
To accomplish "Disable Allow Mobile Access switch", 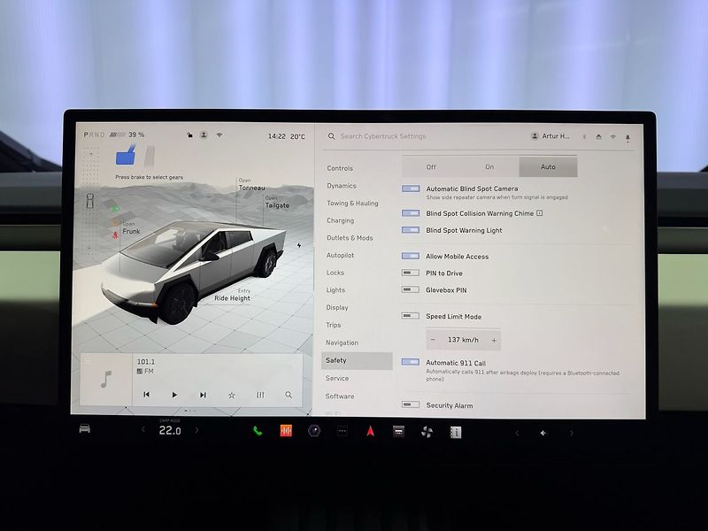I will click(x=411, y=256).
